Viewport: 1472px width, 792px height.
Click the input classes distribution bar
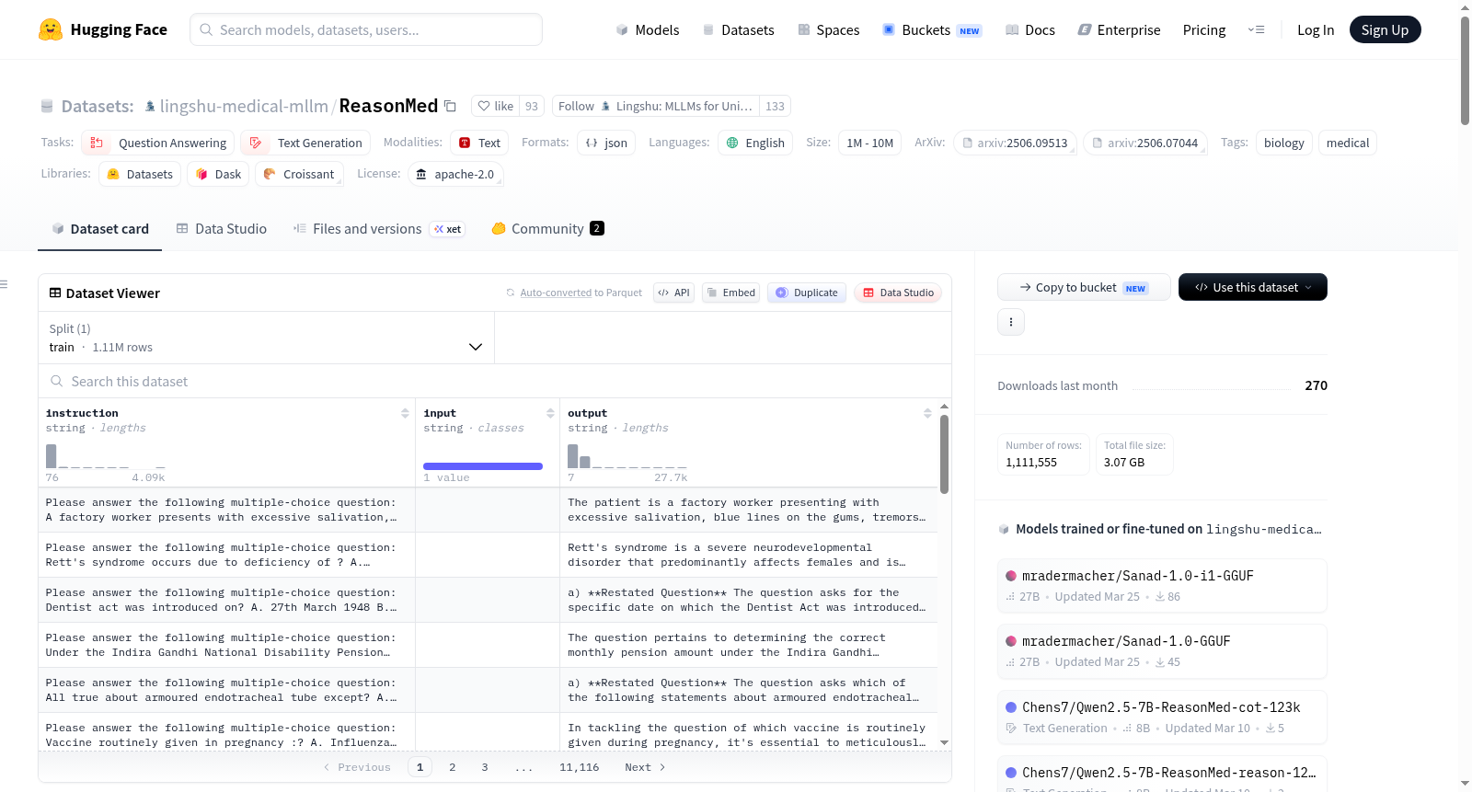tap(483, 466)
